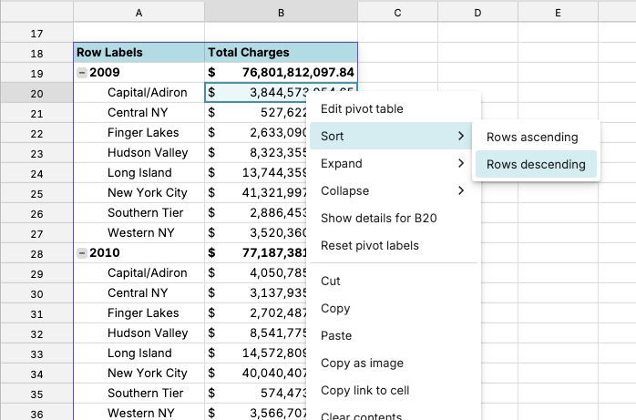Image resolution: width=636 pixels, height=420 pixels.
Task: Click Capital/Adiron cell in row 20
Action: pyautogui.click(x=139, y=92)
